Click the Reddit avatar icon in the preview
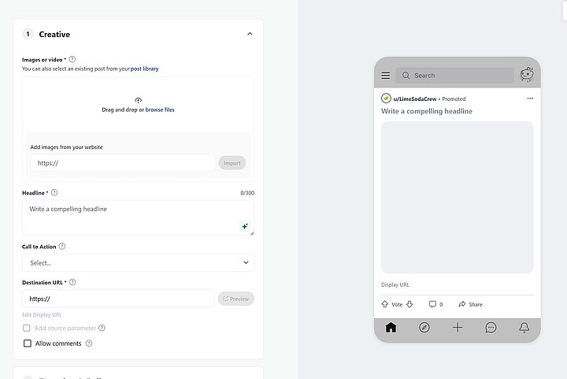The width and height of the screenshot is (567, 379). point(526,75)
